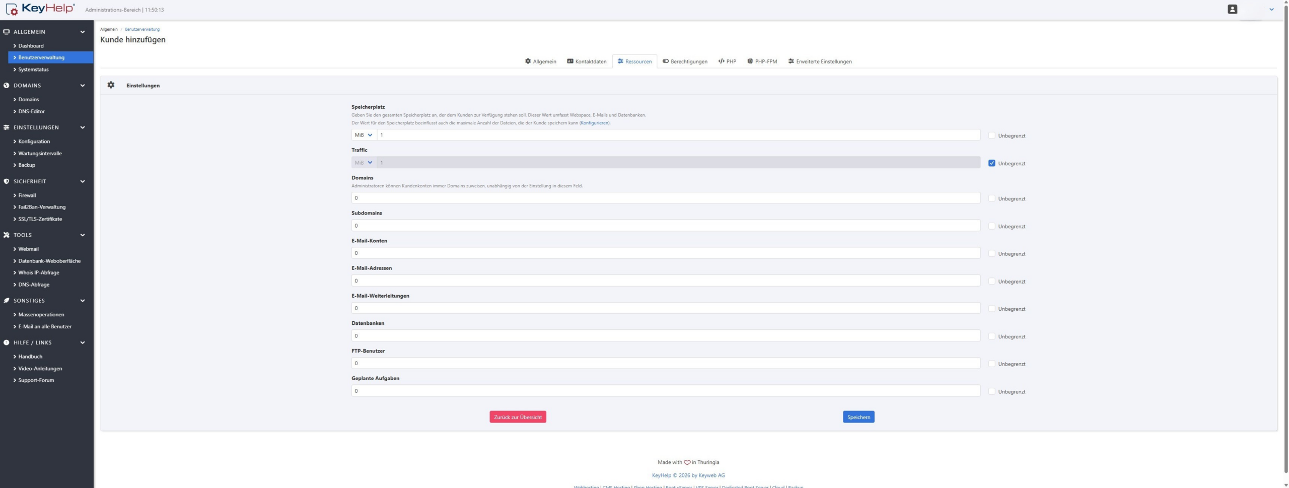Switch to the Berechtigungen tab
1289x488 pixels.
(x=685, y=61)
